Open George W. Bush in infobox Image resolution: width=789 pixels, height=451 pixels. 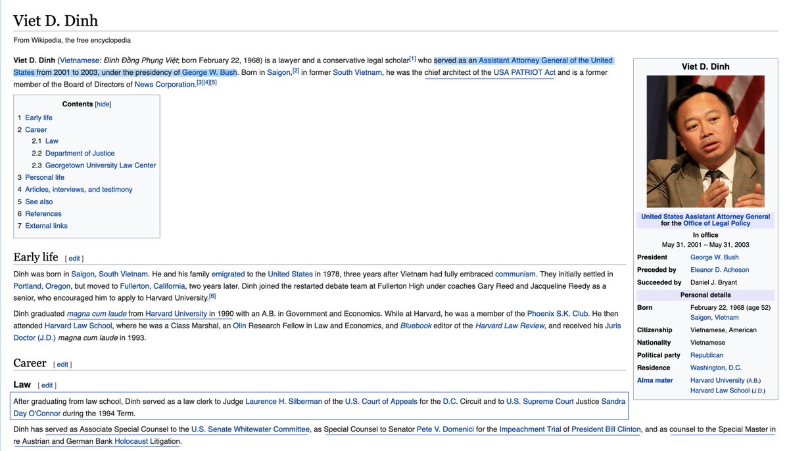pos(715,257)
